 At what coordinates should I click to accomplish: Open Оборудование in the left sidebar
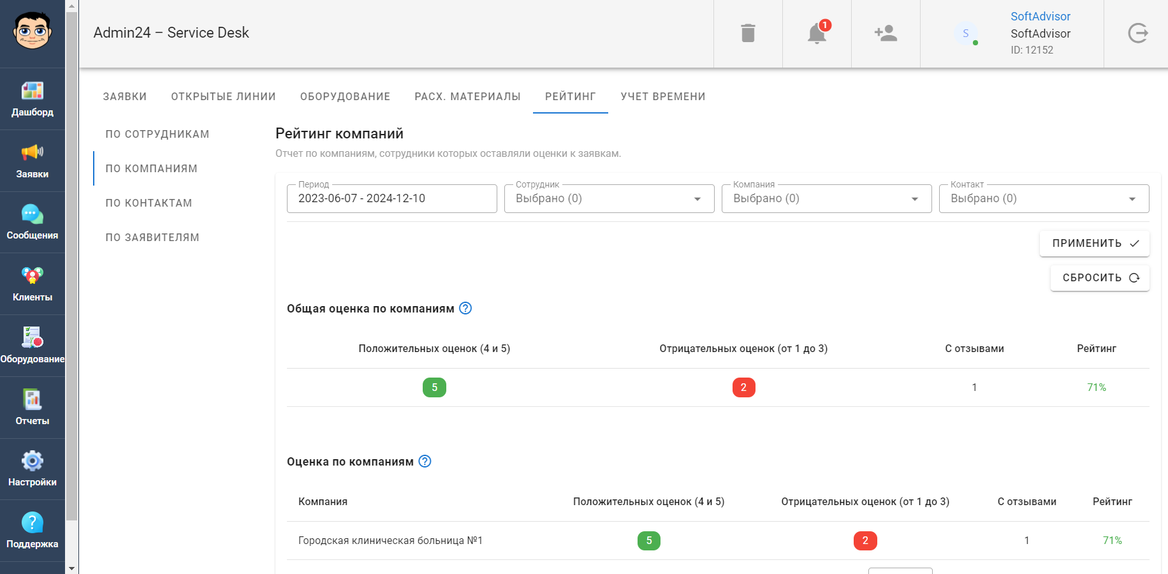tap(33, 346)
